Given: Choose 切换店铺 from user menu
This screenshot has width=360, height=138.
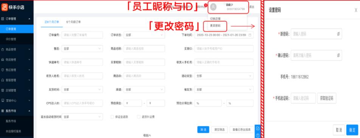Looking at the screenshot, I should [x=215, y=18].
